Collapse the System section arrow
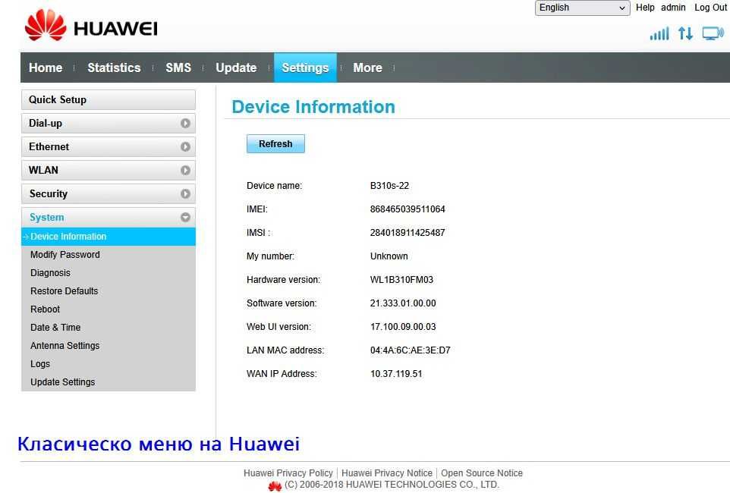This screenshot has width=730, height=493. [185, 218]
